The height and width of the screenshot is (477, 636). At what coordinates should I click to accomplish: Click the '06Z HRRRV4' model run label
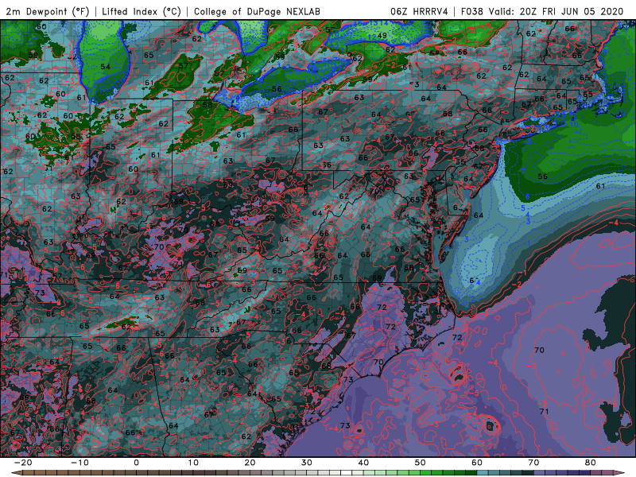419,11
